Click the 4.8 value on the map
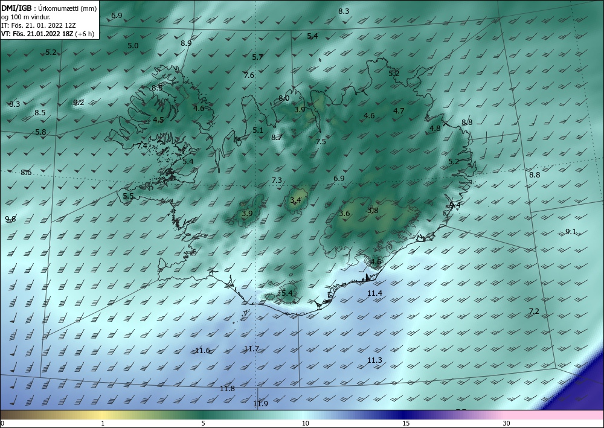 [435, 129]
